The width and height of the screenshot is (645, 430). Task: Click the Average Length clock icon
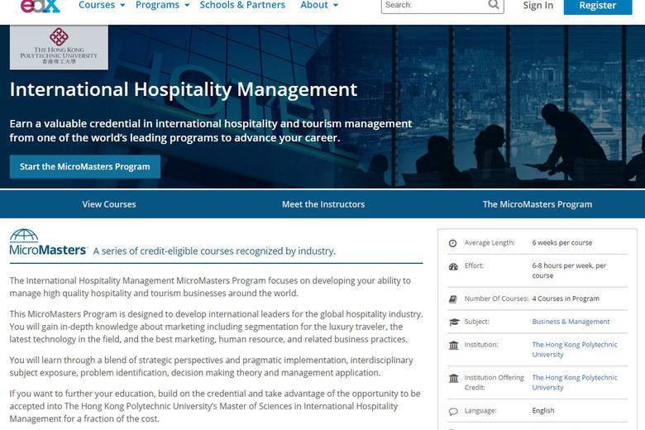pyautogui.click(x=452, y=243)
